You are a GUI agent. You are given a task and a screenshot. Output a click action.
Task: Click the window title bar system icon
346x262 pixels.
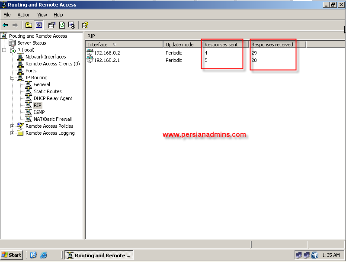point(4,5)
